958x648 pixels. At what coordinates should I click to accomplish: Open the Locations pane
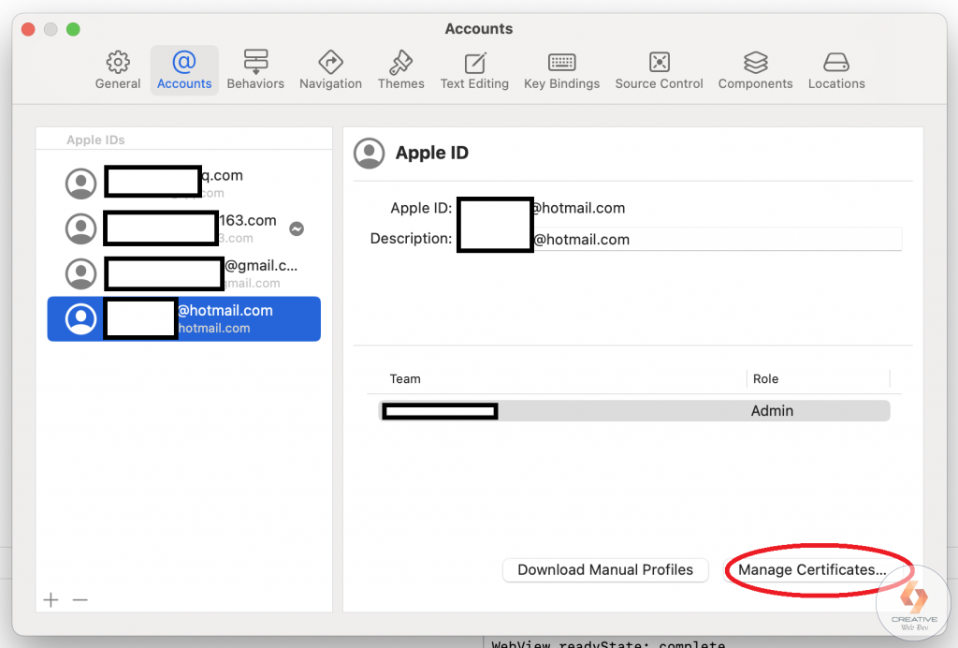[835, 69]
